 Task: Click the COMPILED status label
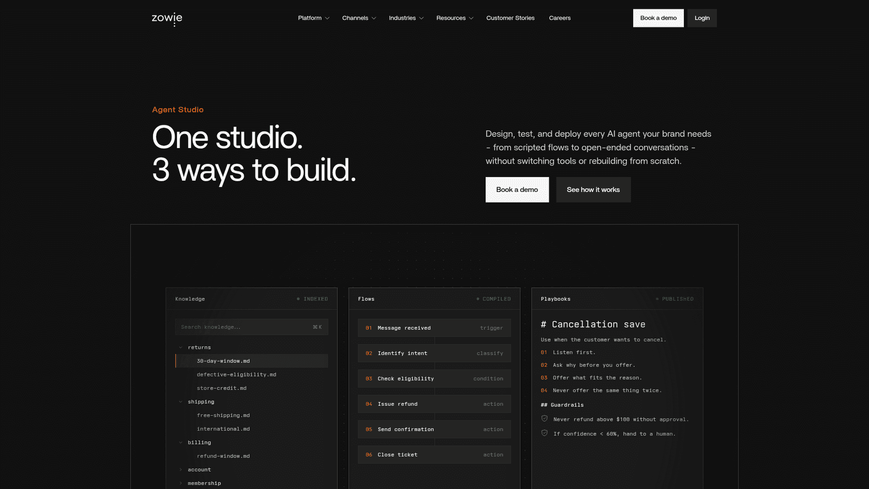pos(497,299)
